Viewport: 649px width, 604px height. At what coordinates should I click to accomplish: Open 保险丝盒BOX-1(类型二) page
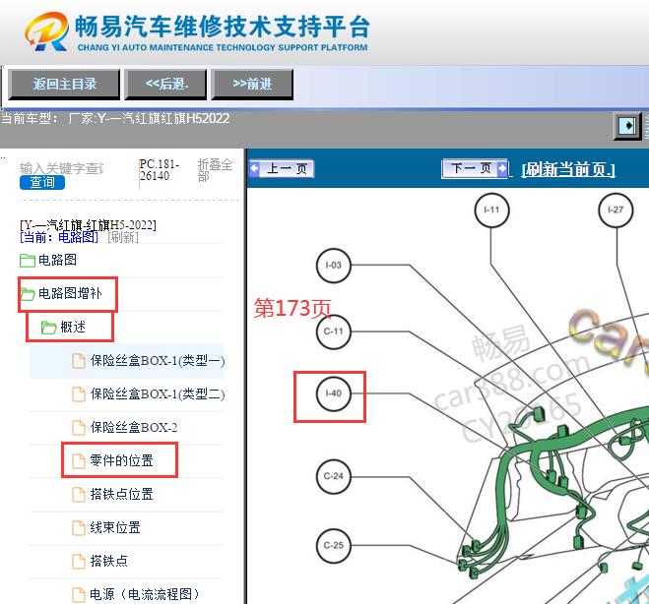click(x=158, y=394)
